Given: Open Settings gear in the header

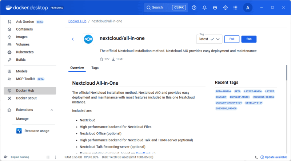Looking at the screenshot, I should pos(225,8).
